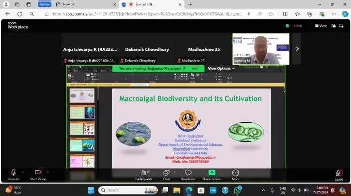Switch to the Special Talk tab
The image size is (351, 196).
click(152, 4)
